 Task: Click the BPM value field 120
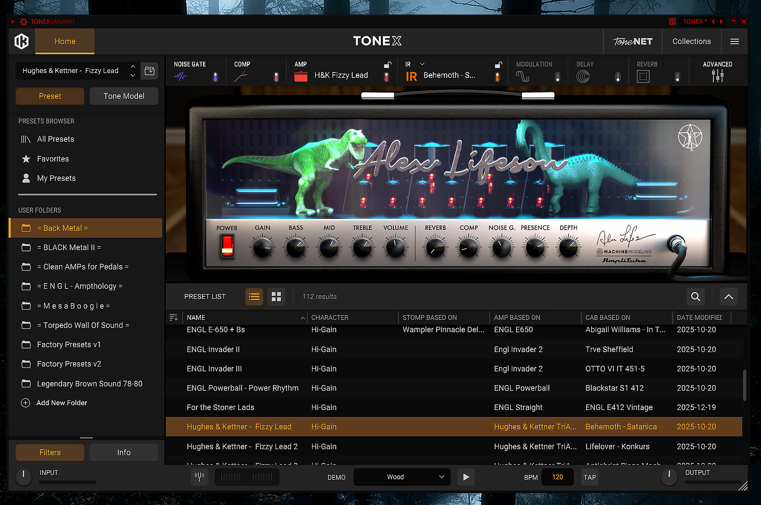tap(557, 477)
